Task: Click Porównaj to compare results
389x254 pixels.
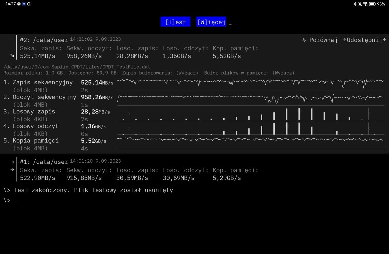Action: pos(320,40)
